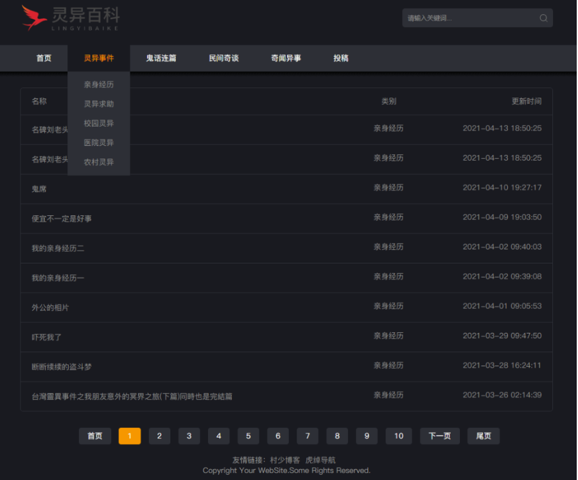Select 亲身经历 in the dropdown
The image size is (578, 480).
click(99, 84)
